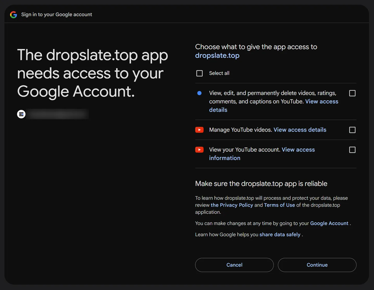The image size is (374, 290).
Task: Click the Cancel button
Action: coord(234,265)
